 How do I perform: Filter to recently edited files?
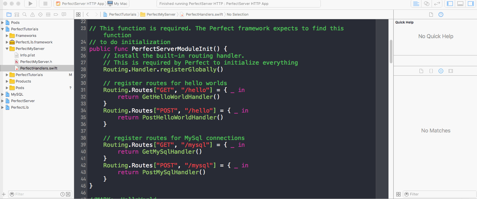click(x=62, y=194)
